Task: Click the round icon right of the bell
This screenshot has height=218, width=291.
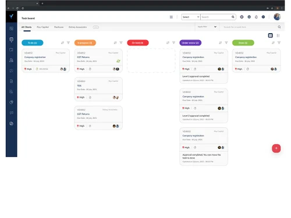Action: click(263, 17)
